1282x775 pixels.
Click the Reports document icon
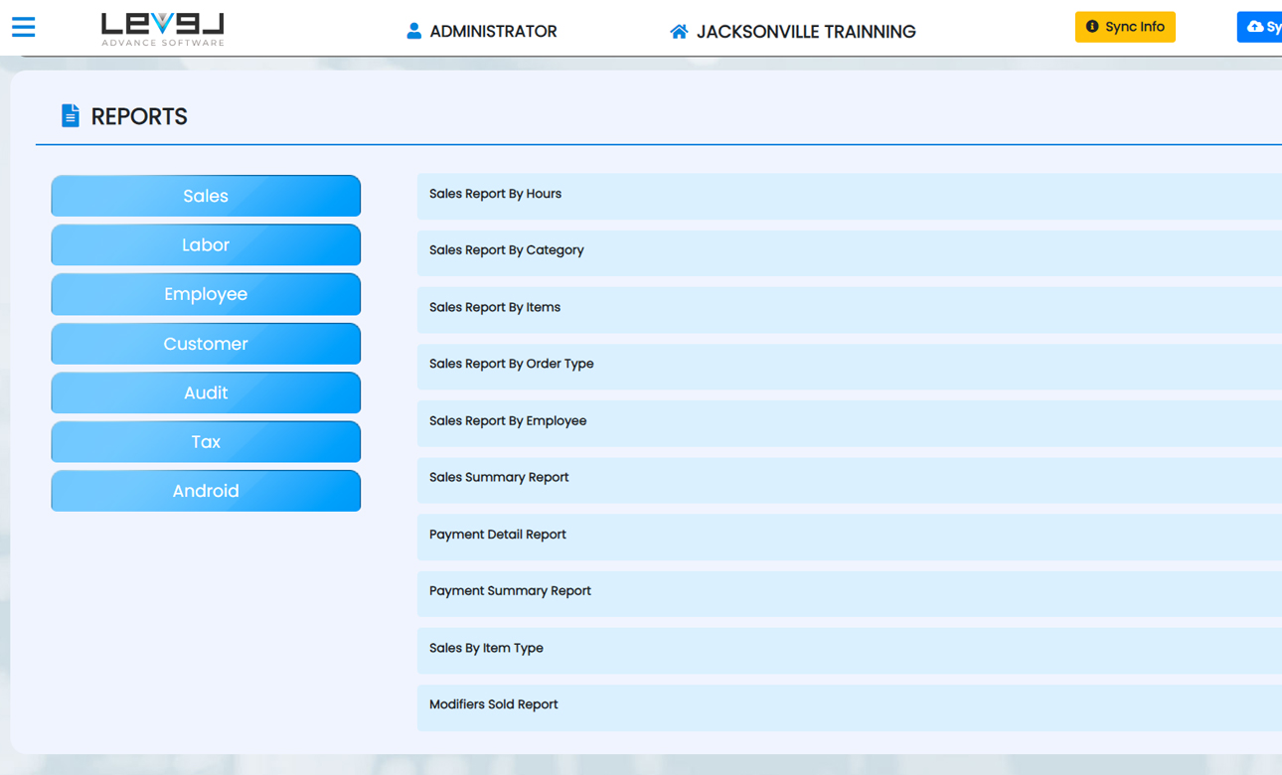(71, 116)
